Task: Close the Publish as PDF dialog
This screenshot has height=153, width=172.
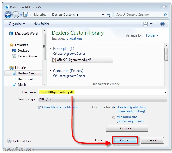Action: pyautogui.click(x=164, y=7)
